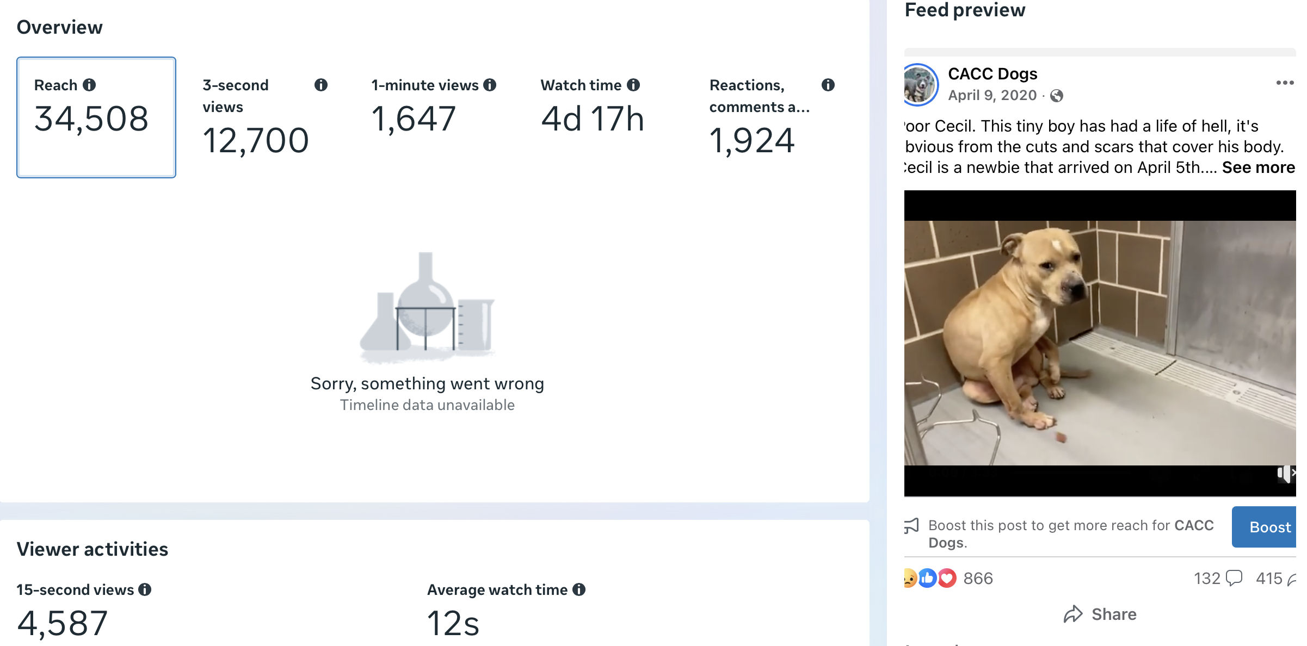
Task: Click the info icon beside 1-minute views
Action: 490,85
